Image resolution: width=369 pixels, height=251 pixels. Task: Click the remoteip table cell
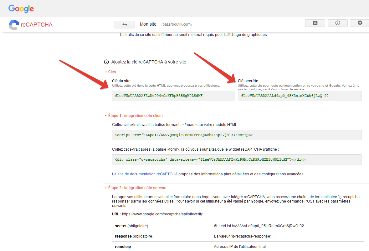click(162, 246)
